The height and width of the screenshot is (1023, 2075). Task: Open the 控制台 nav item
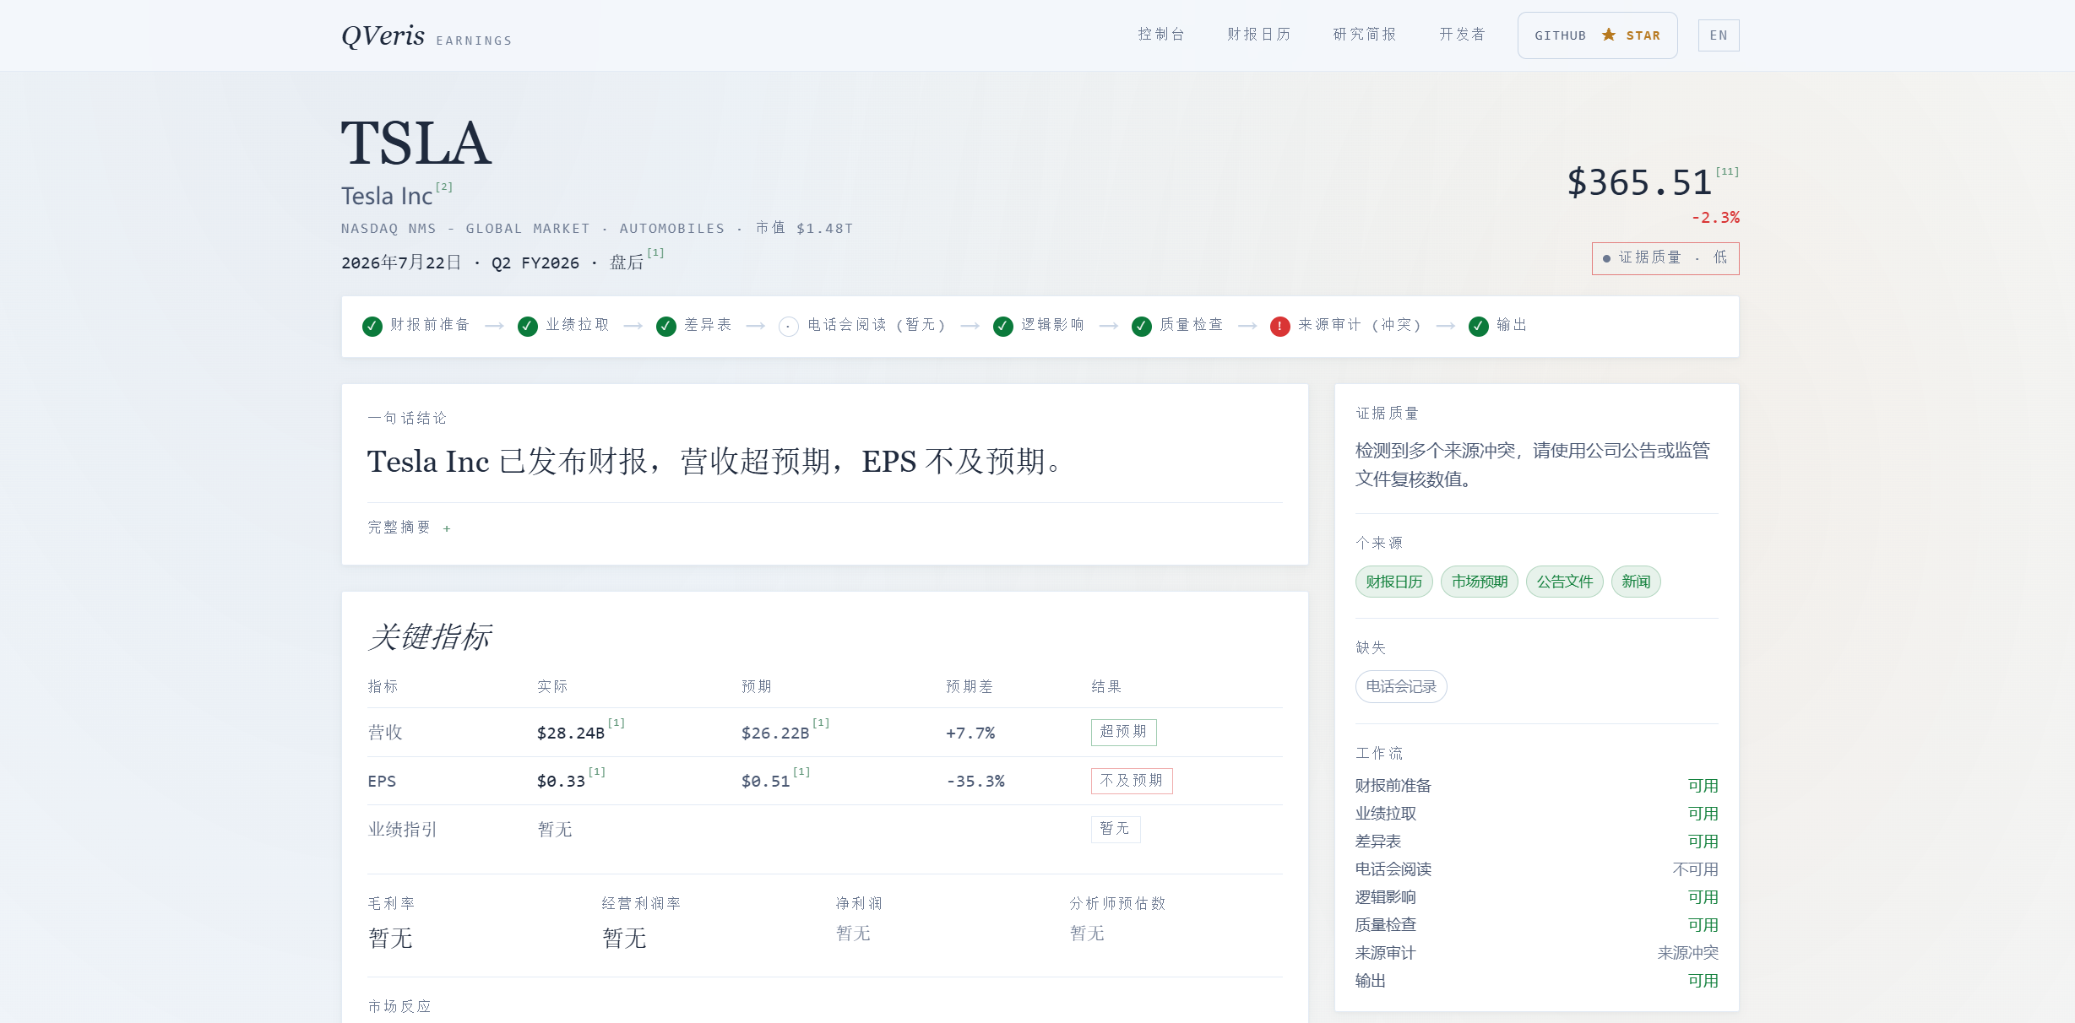1161,35
